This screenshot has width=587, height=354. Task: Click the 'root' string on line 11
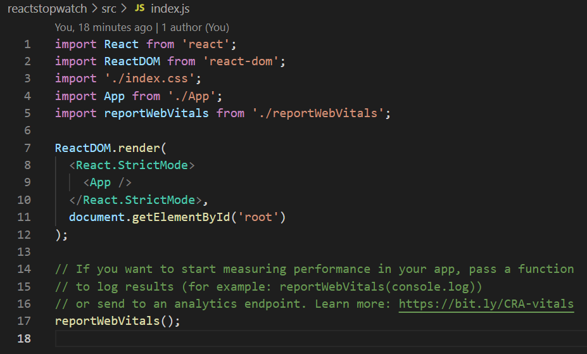coord(258,217)
